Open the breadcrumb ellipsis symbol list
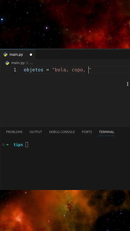 pyautogui.click(x=31, y=63)
